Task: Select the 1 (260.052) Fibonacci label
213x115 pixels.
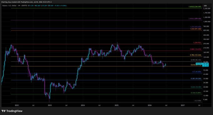Action: pos(197,43)
